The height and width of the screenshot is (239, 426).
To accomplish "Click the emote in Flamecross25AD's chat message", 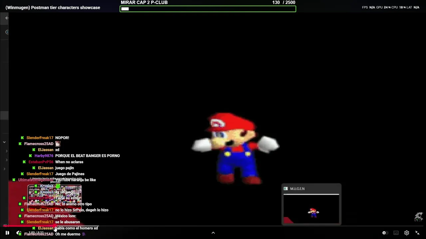I will [x=58, y=144].
